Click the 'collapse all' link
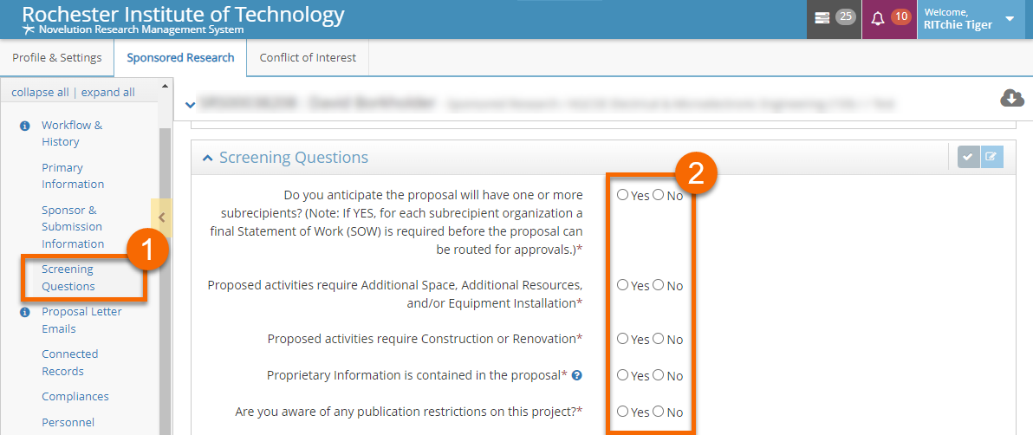1033x435 pixels. [x=40, y=93]
